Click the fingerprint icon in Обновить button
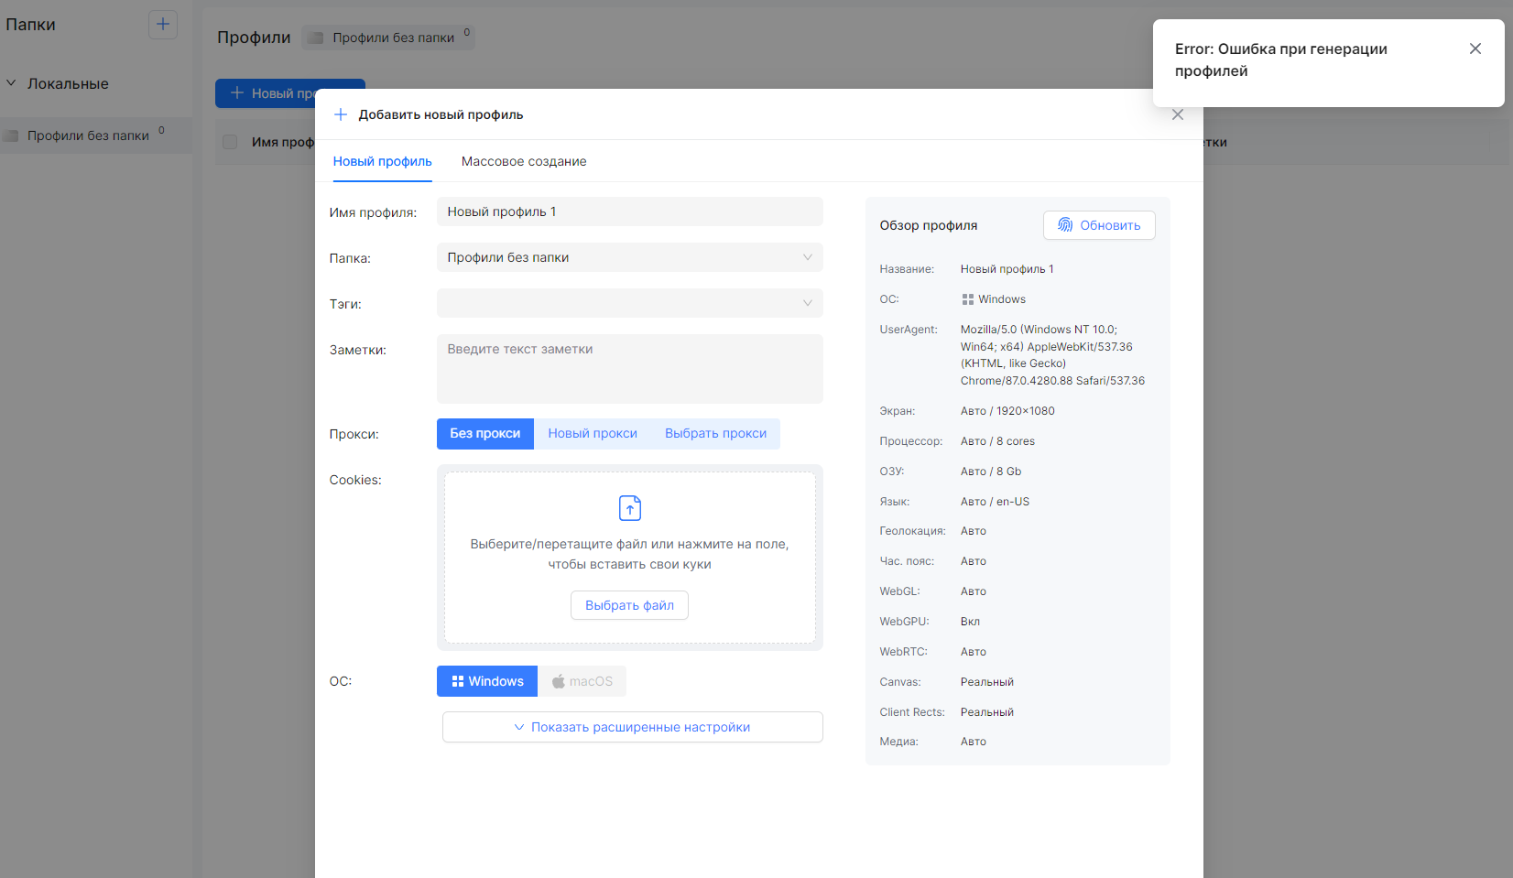This screenshot has height=878, width=1513. 1065,225
